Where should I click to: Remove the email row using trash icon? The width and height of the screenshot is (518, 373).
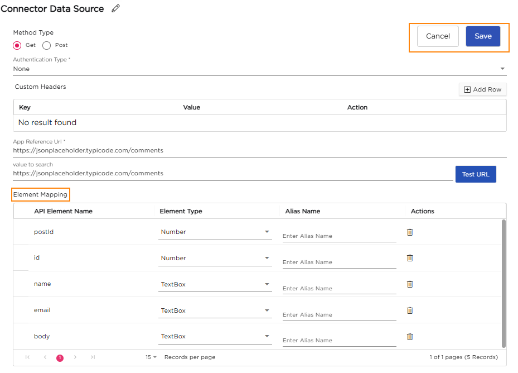410,310
